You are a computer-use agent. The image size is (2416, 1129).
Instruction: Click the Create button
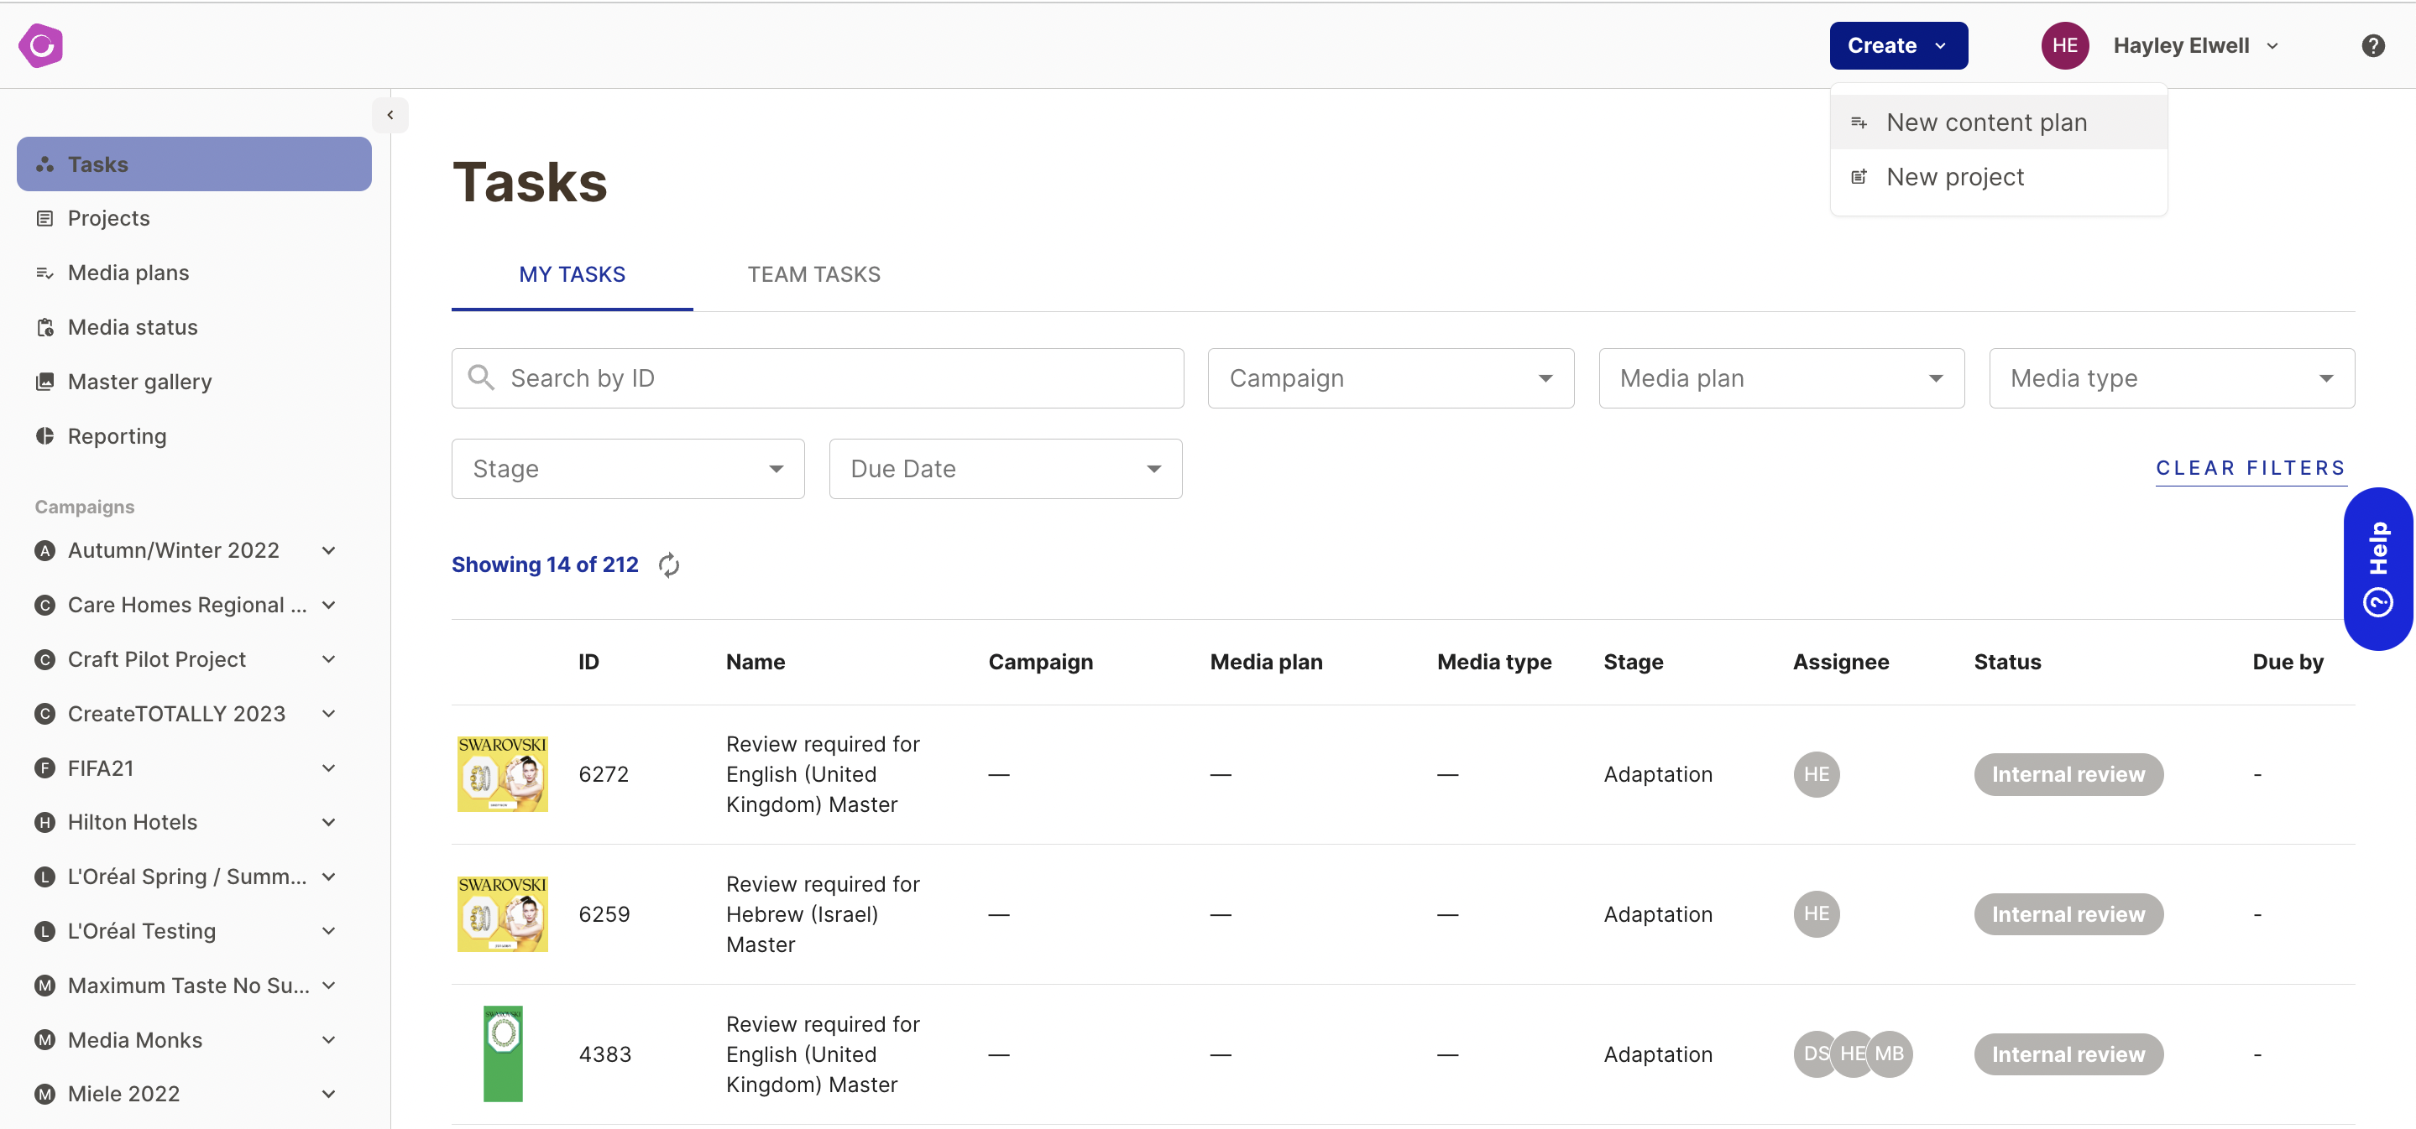click(1897, 46)
